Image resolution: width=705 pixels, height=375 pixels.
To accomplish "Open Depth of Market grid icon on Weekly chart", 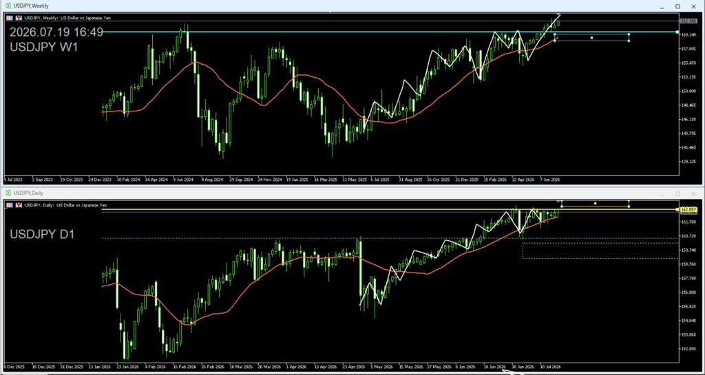I will (x=10, y=18).
